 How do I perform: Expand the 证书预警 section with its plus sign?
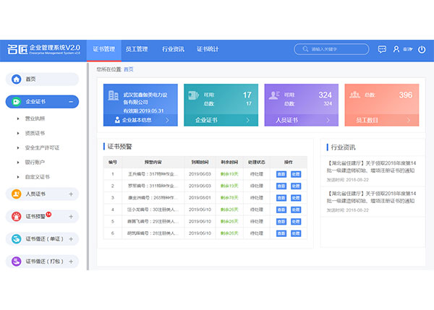click(x=70, y=216)
